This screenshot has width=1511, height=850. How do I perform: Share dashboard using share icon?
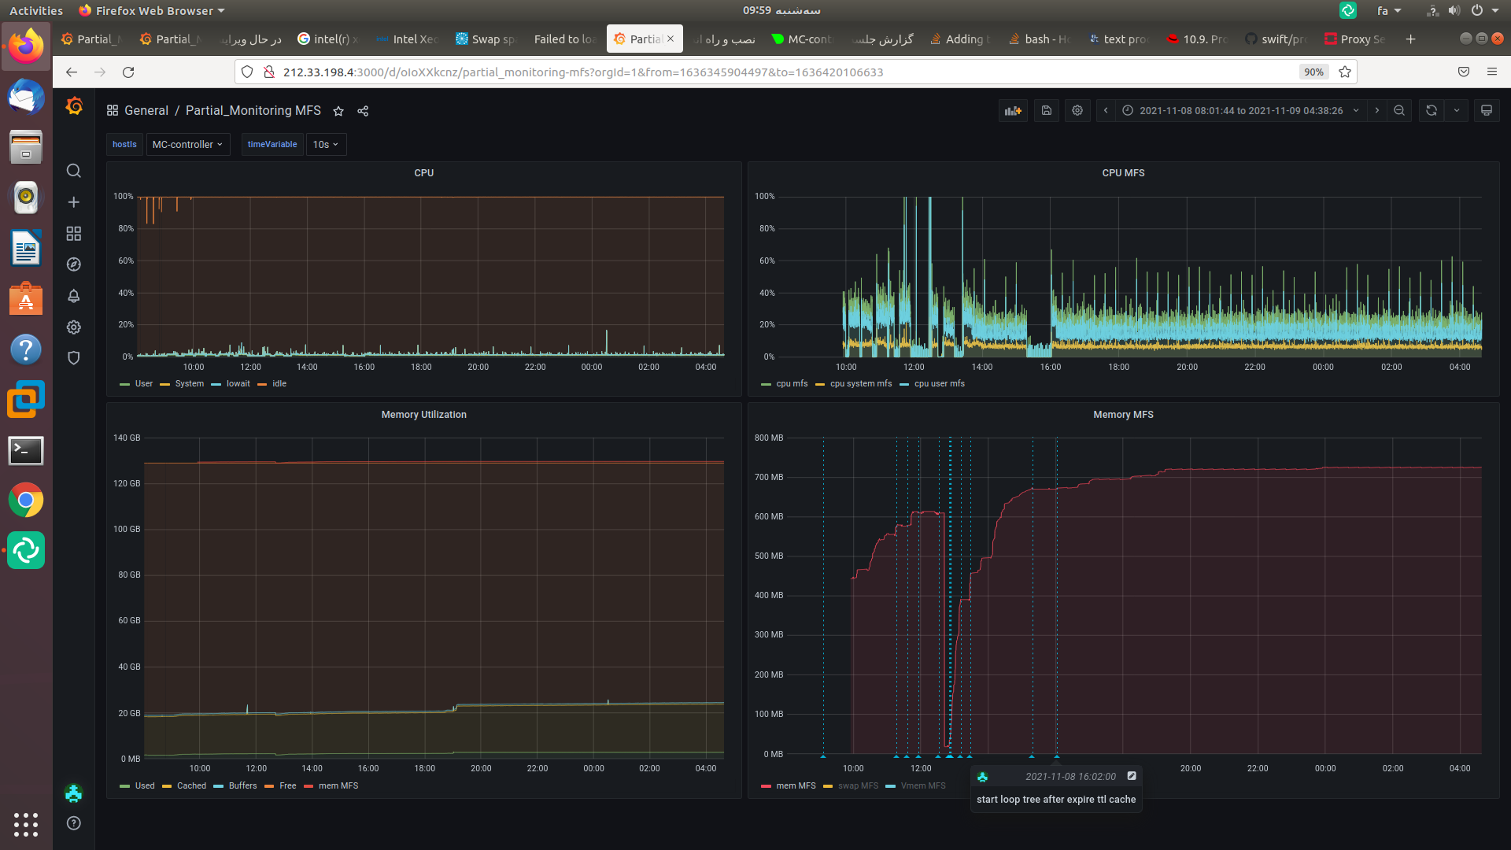(363, 111)
